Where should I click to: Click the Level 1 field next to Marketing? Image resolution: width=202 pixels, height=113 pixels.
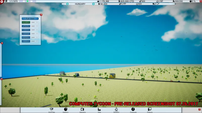coord(34,34)
